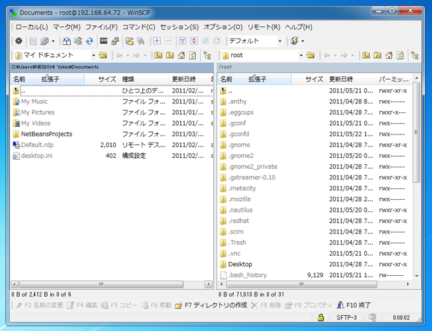432x331 pixels.
Task: Open the ファイル(F) menu
Action: click(x=102, y=27)
